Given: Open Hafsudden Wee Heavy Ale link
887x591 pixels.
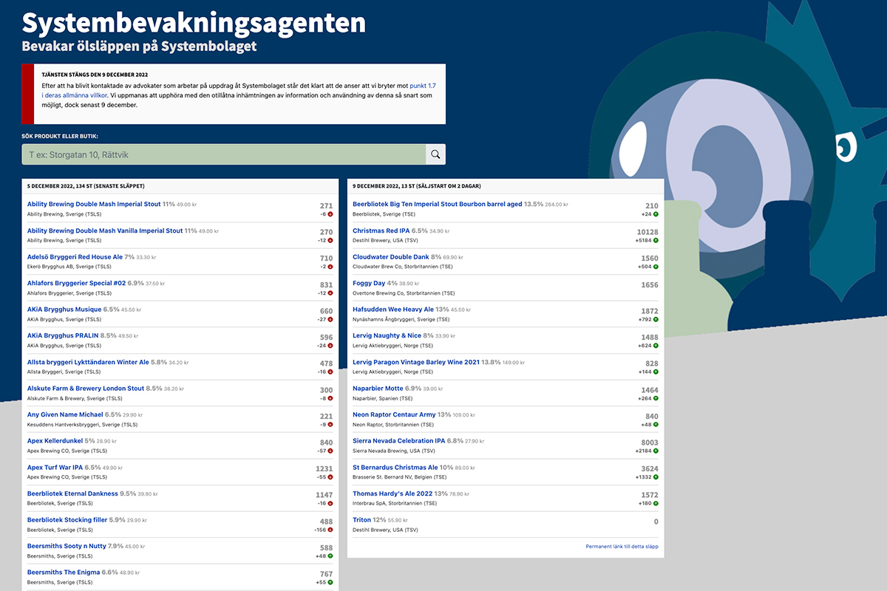Looking at the screenshot, I should tap(393, 310).
